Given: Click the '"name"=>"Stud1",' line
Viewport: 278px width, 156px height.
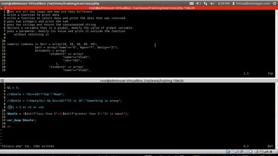Looking at the screenshot, I should click(76, 57).
